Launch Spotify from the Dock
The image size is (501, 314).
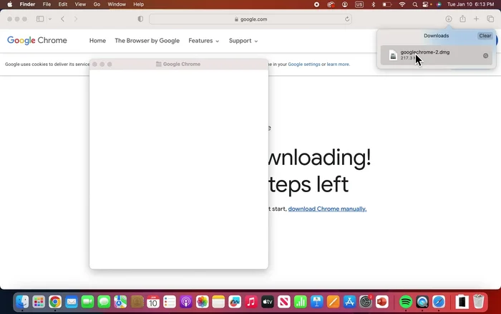coord(406,302)
